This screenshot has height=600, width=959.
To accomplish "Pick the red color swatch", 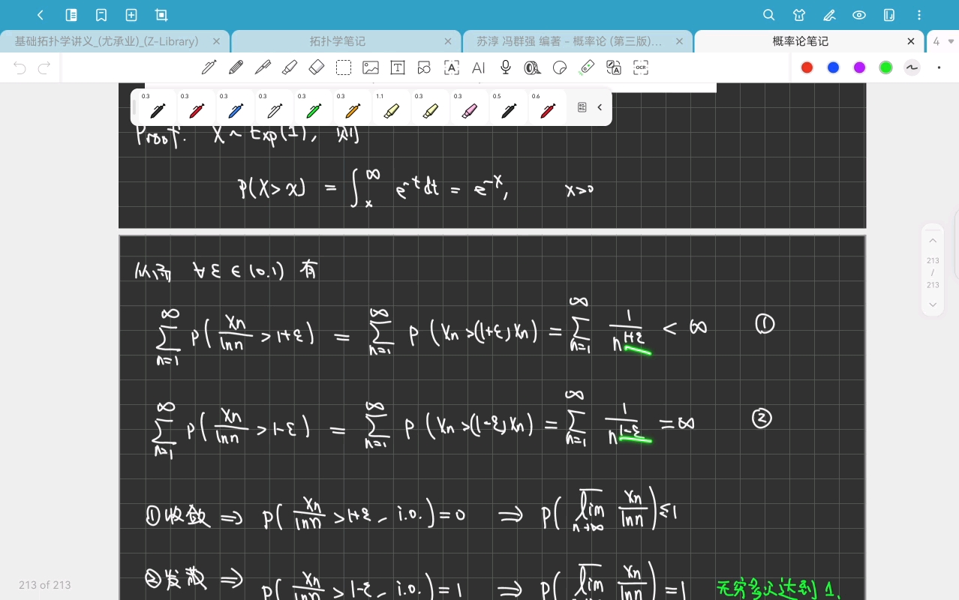I will (x=807, y=67).
